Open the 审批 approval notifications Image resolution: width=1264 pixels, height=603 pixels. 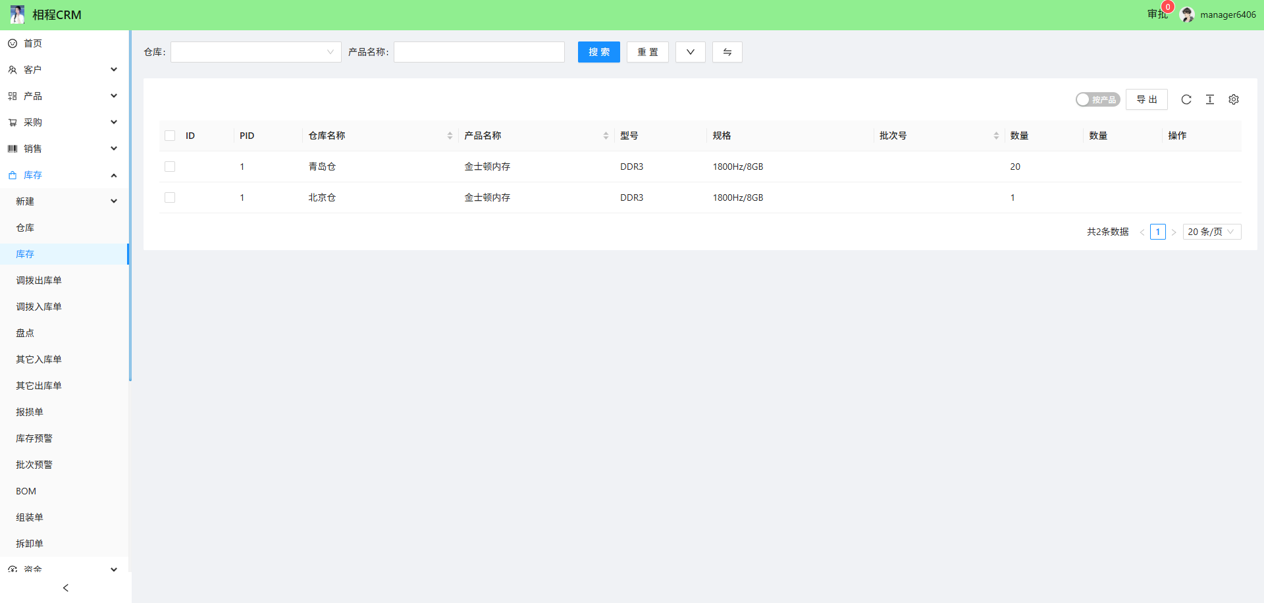1157,14
